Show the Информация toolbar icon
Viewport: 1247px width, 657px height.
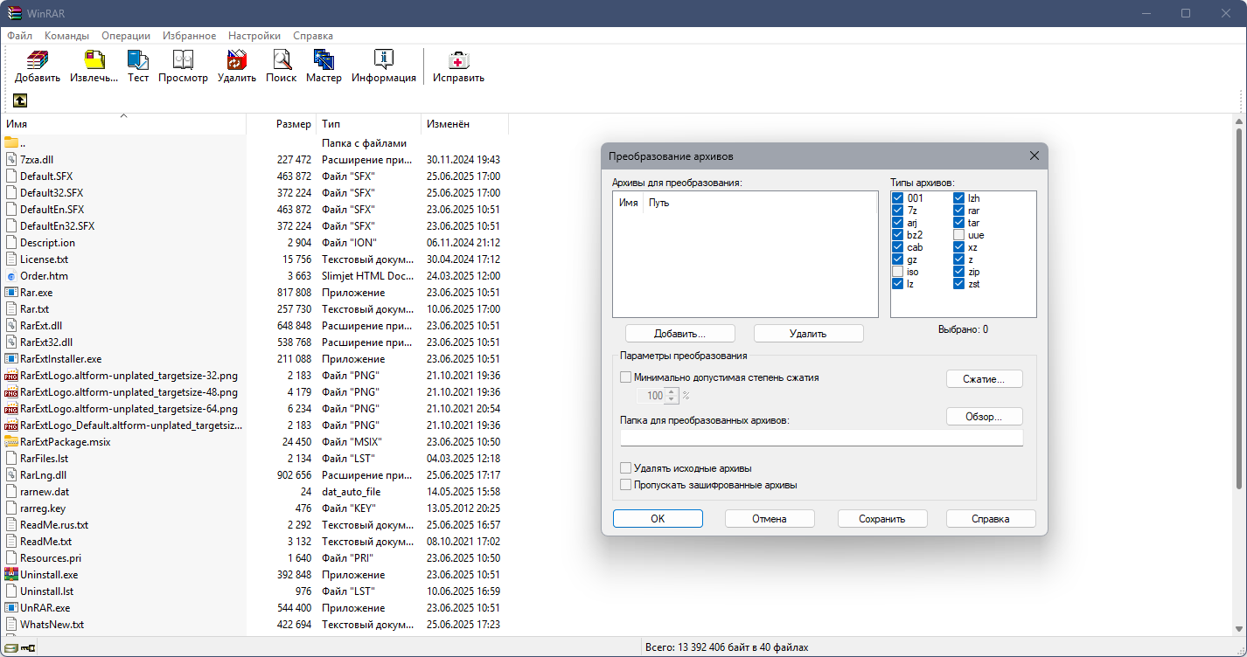click(x=384, y=60)
